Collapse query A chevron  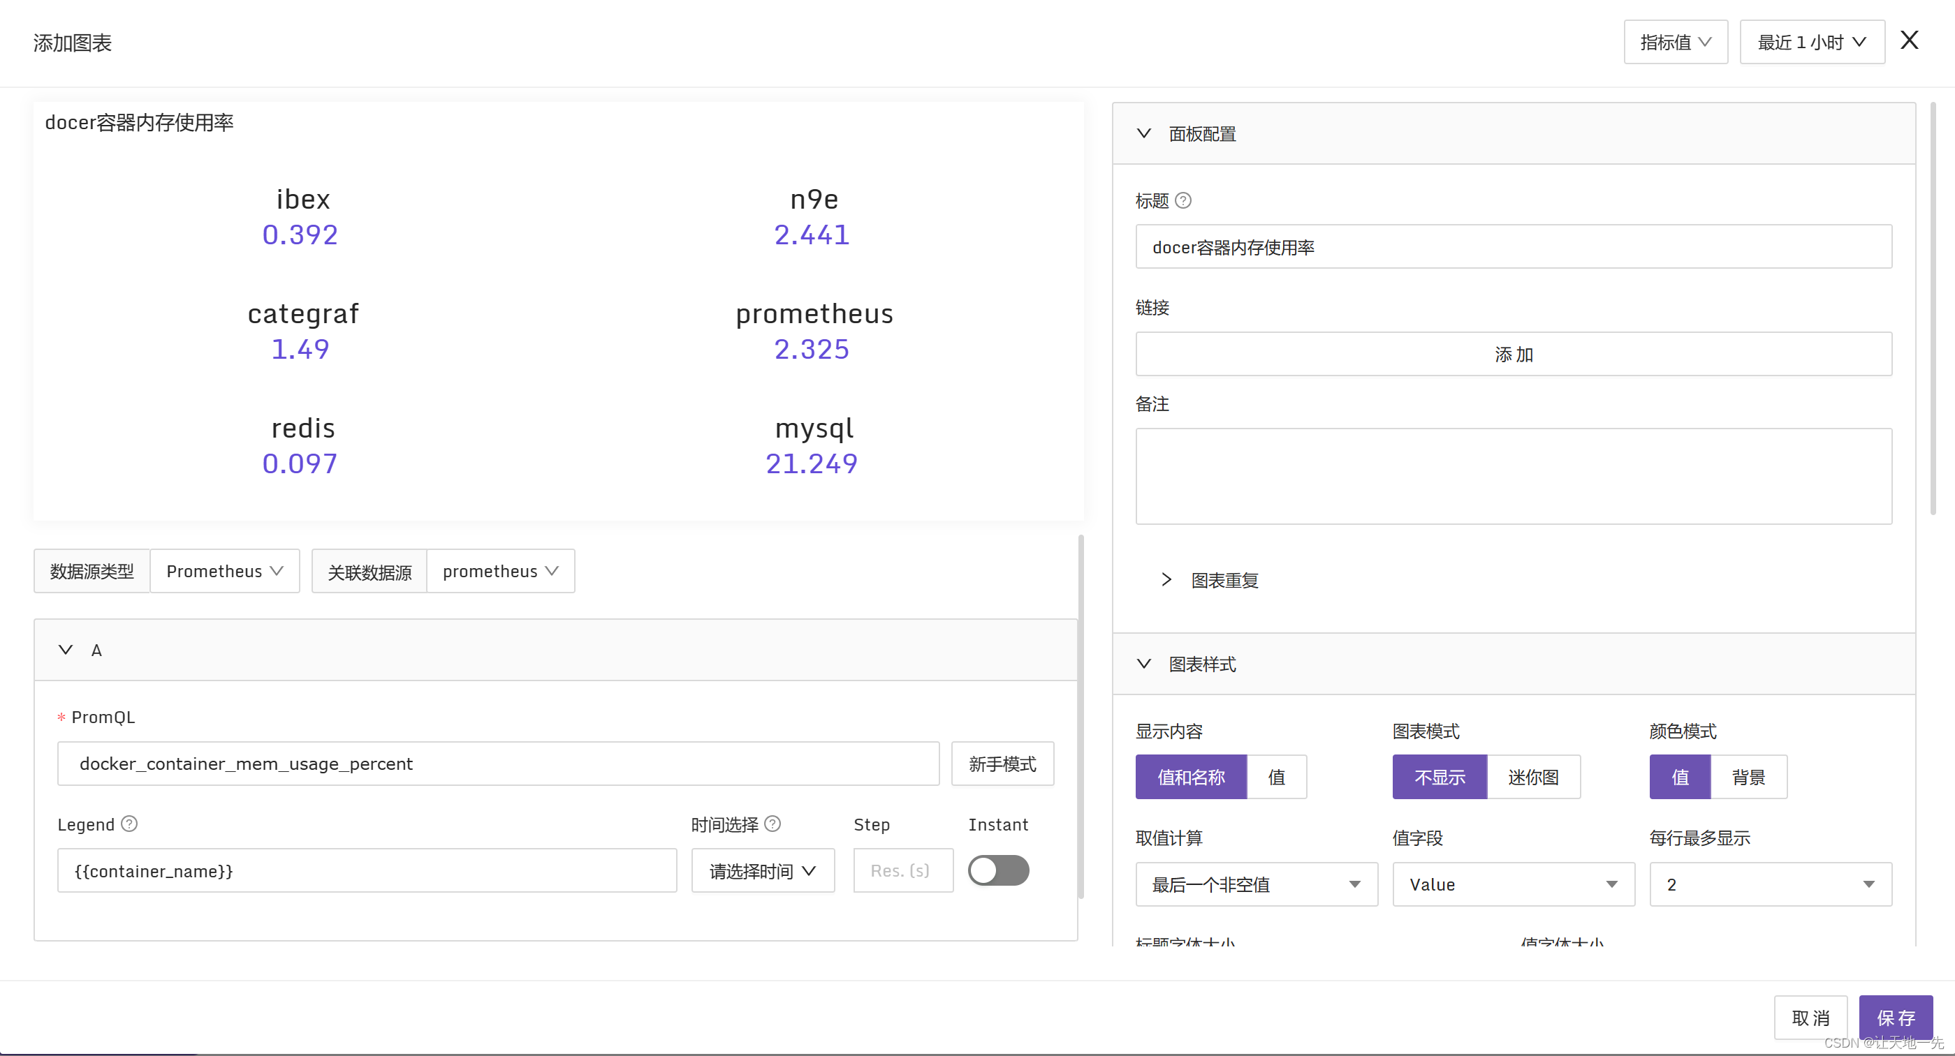(66, 650)
